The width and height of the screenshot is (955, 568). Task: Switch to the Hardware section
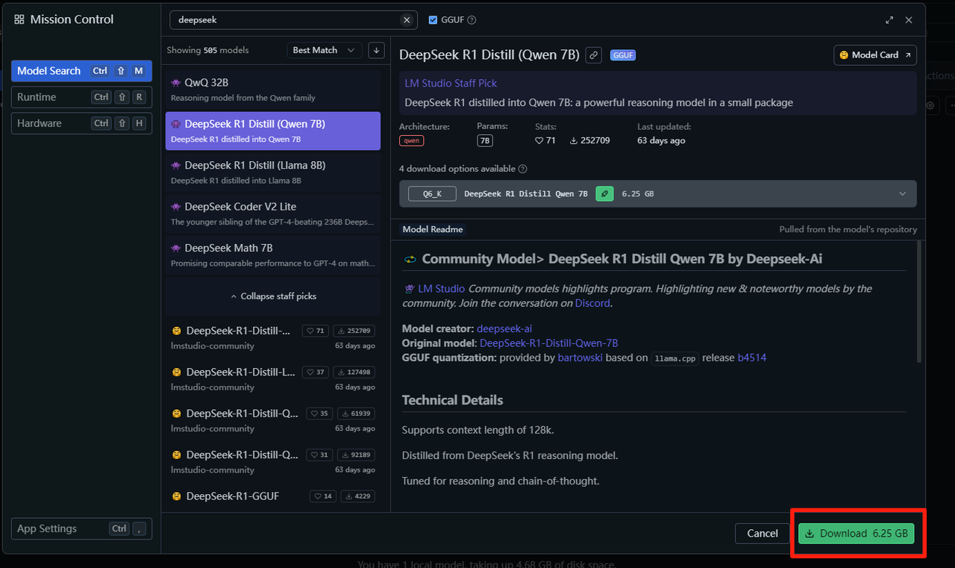pos(81,123)
